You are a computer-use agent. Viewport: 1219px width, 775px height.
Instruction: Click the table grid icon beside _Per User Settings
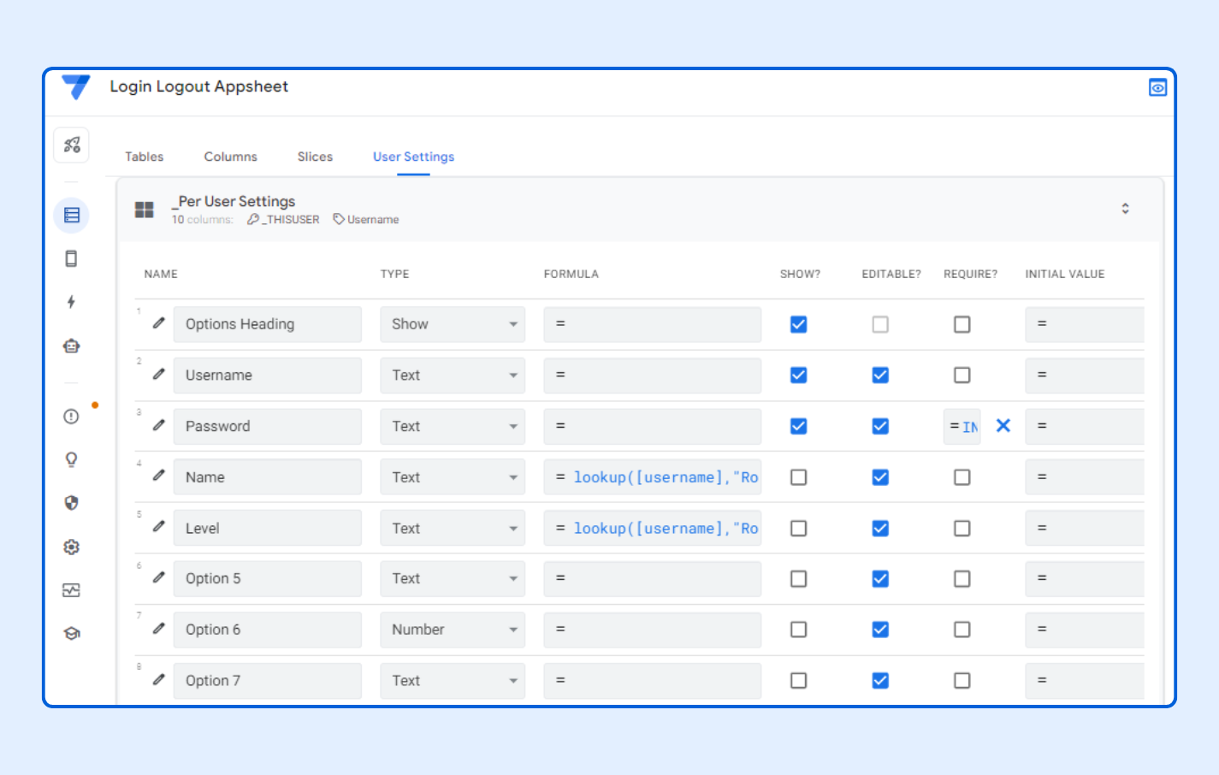coord(145,210)
